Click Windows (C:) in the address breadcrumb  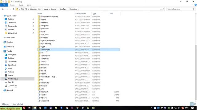[35, 9]
